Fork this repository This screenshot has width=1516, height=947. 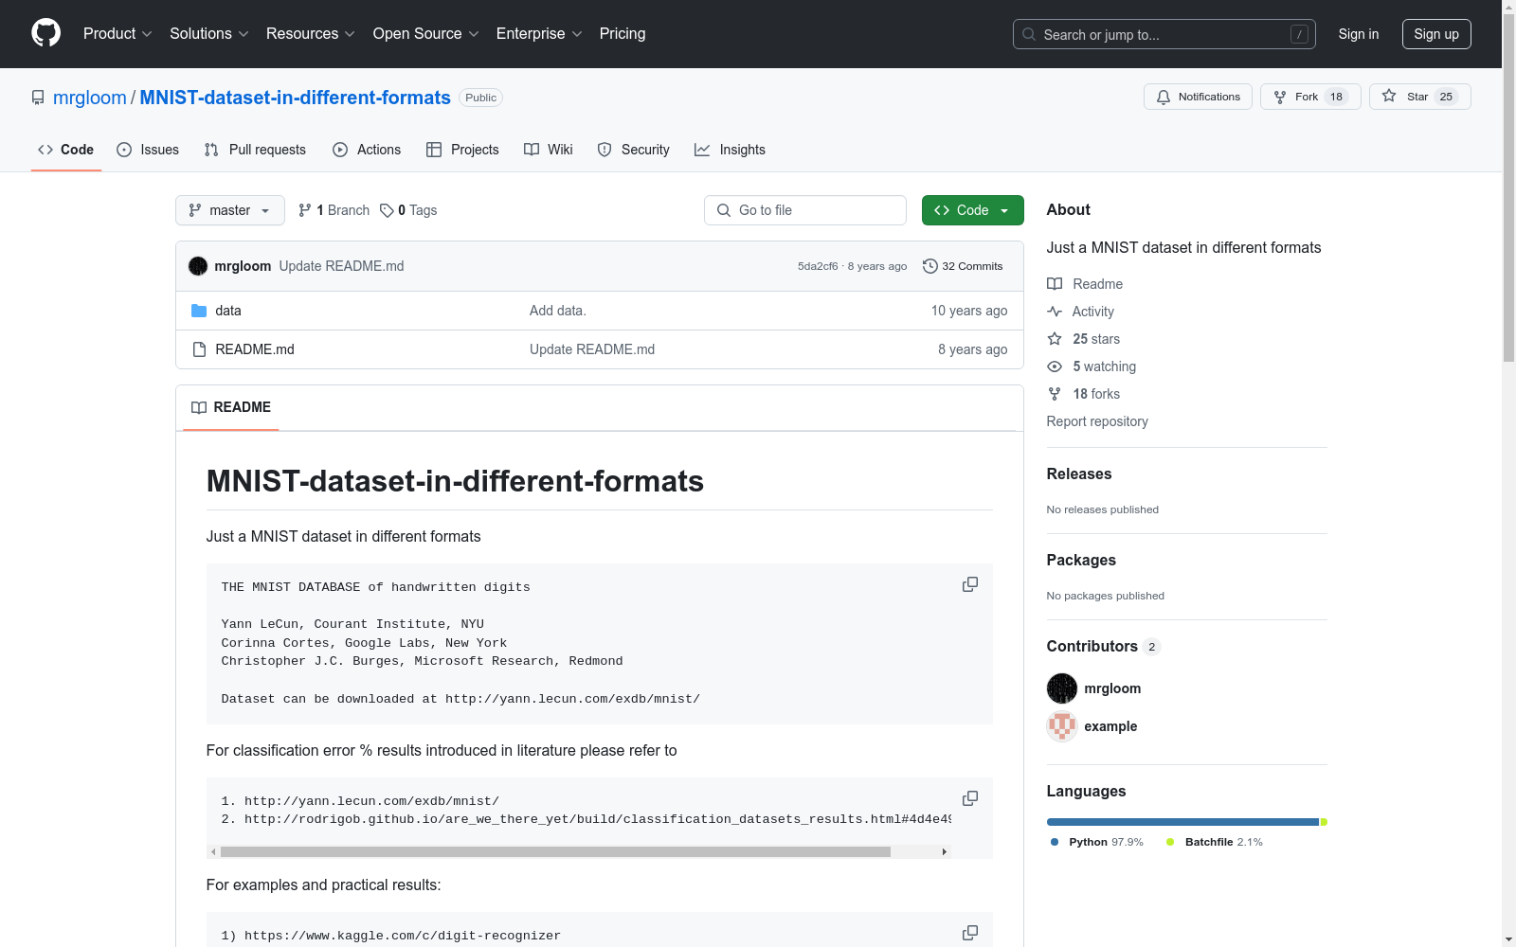coord(1310,97)
